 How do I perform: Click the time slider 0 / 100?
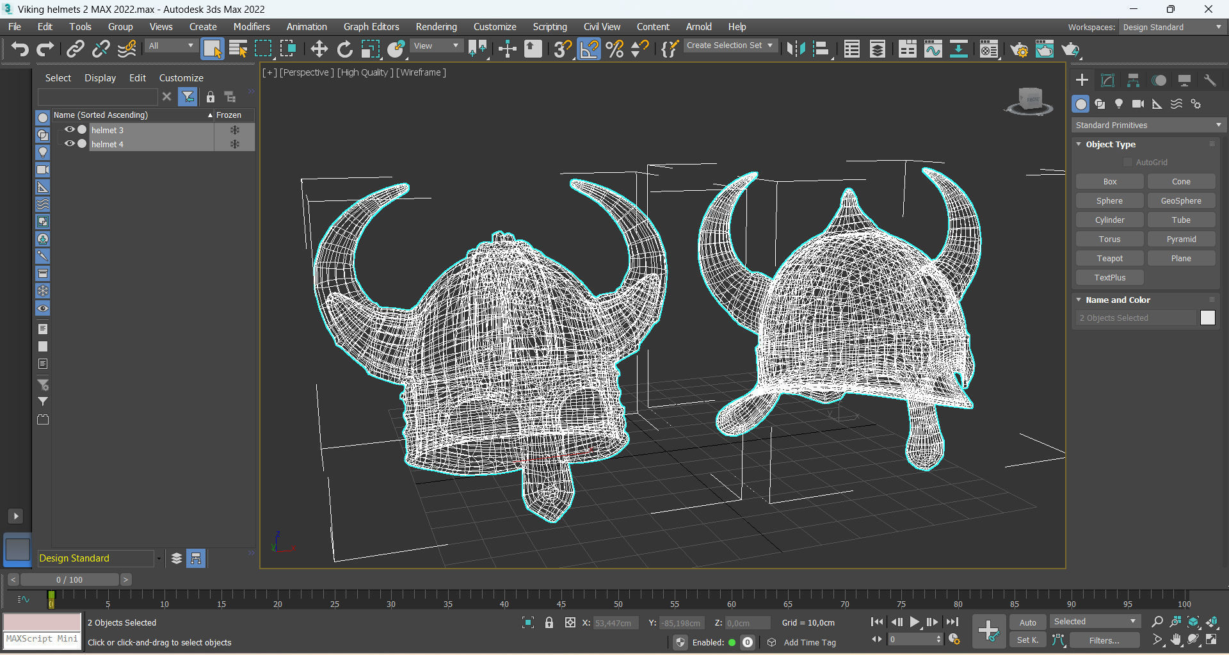69,579
